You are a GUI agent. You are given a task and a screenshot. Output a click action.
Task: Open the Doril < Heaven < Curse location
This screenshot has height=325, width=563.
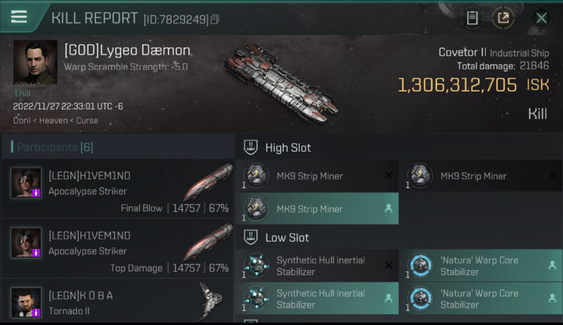[55, 120]
